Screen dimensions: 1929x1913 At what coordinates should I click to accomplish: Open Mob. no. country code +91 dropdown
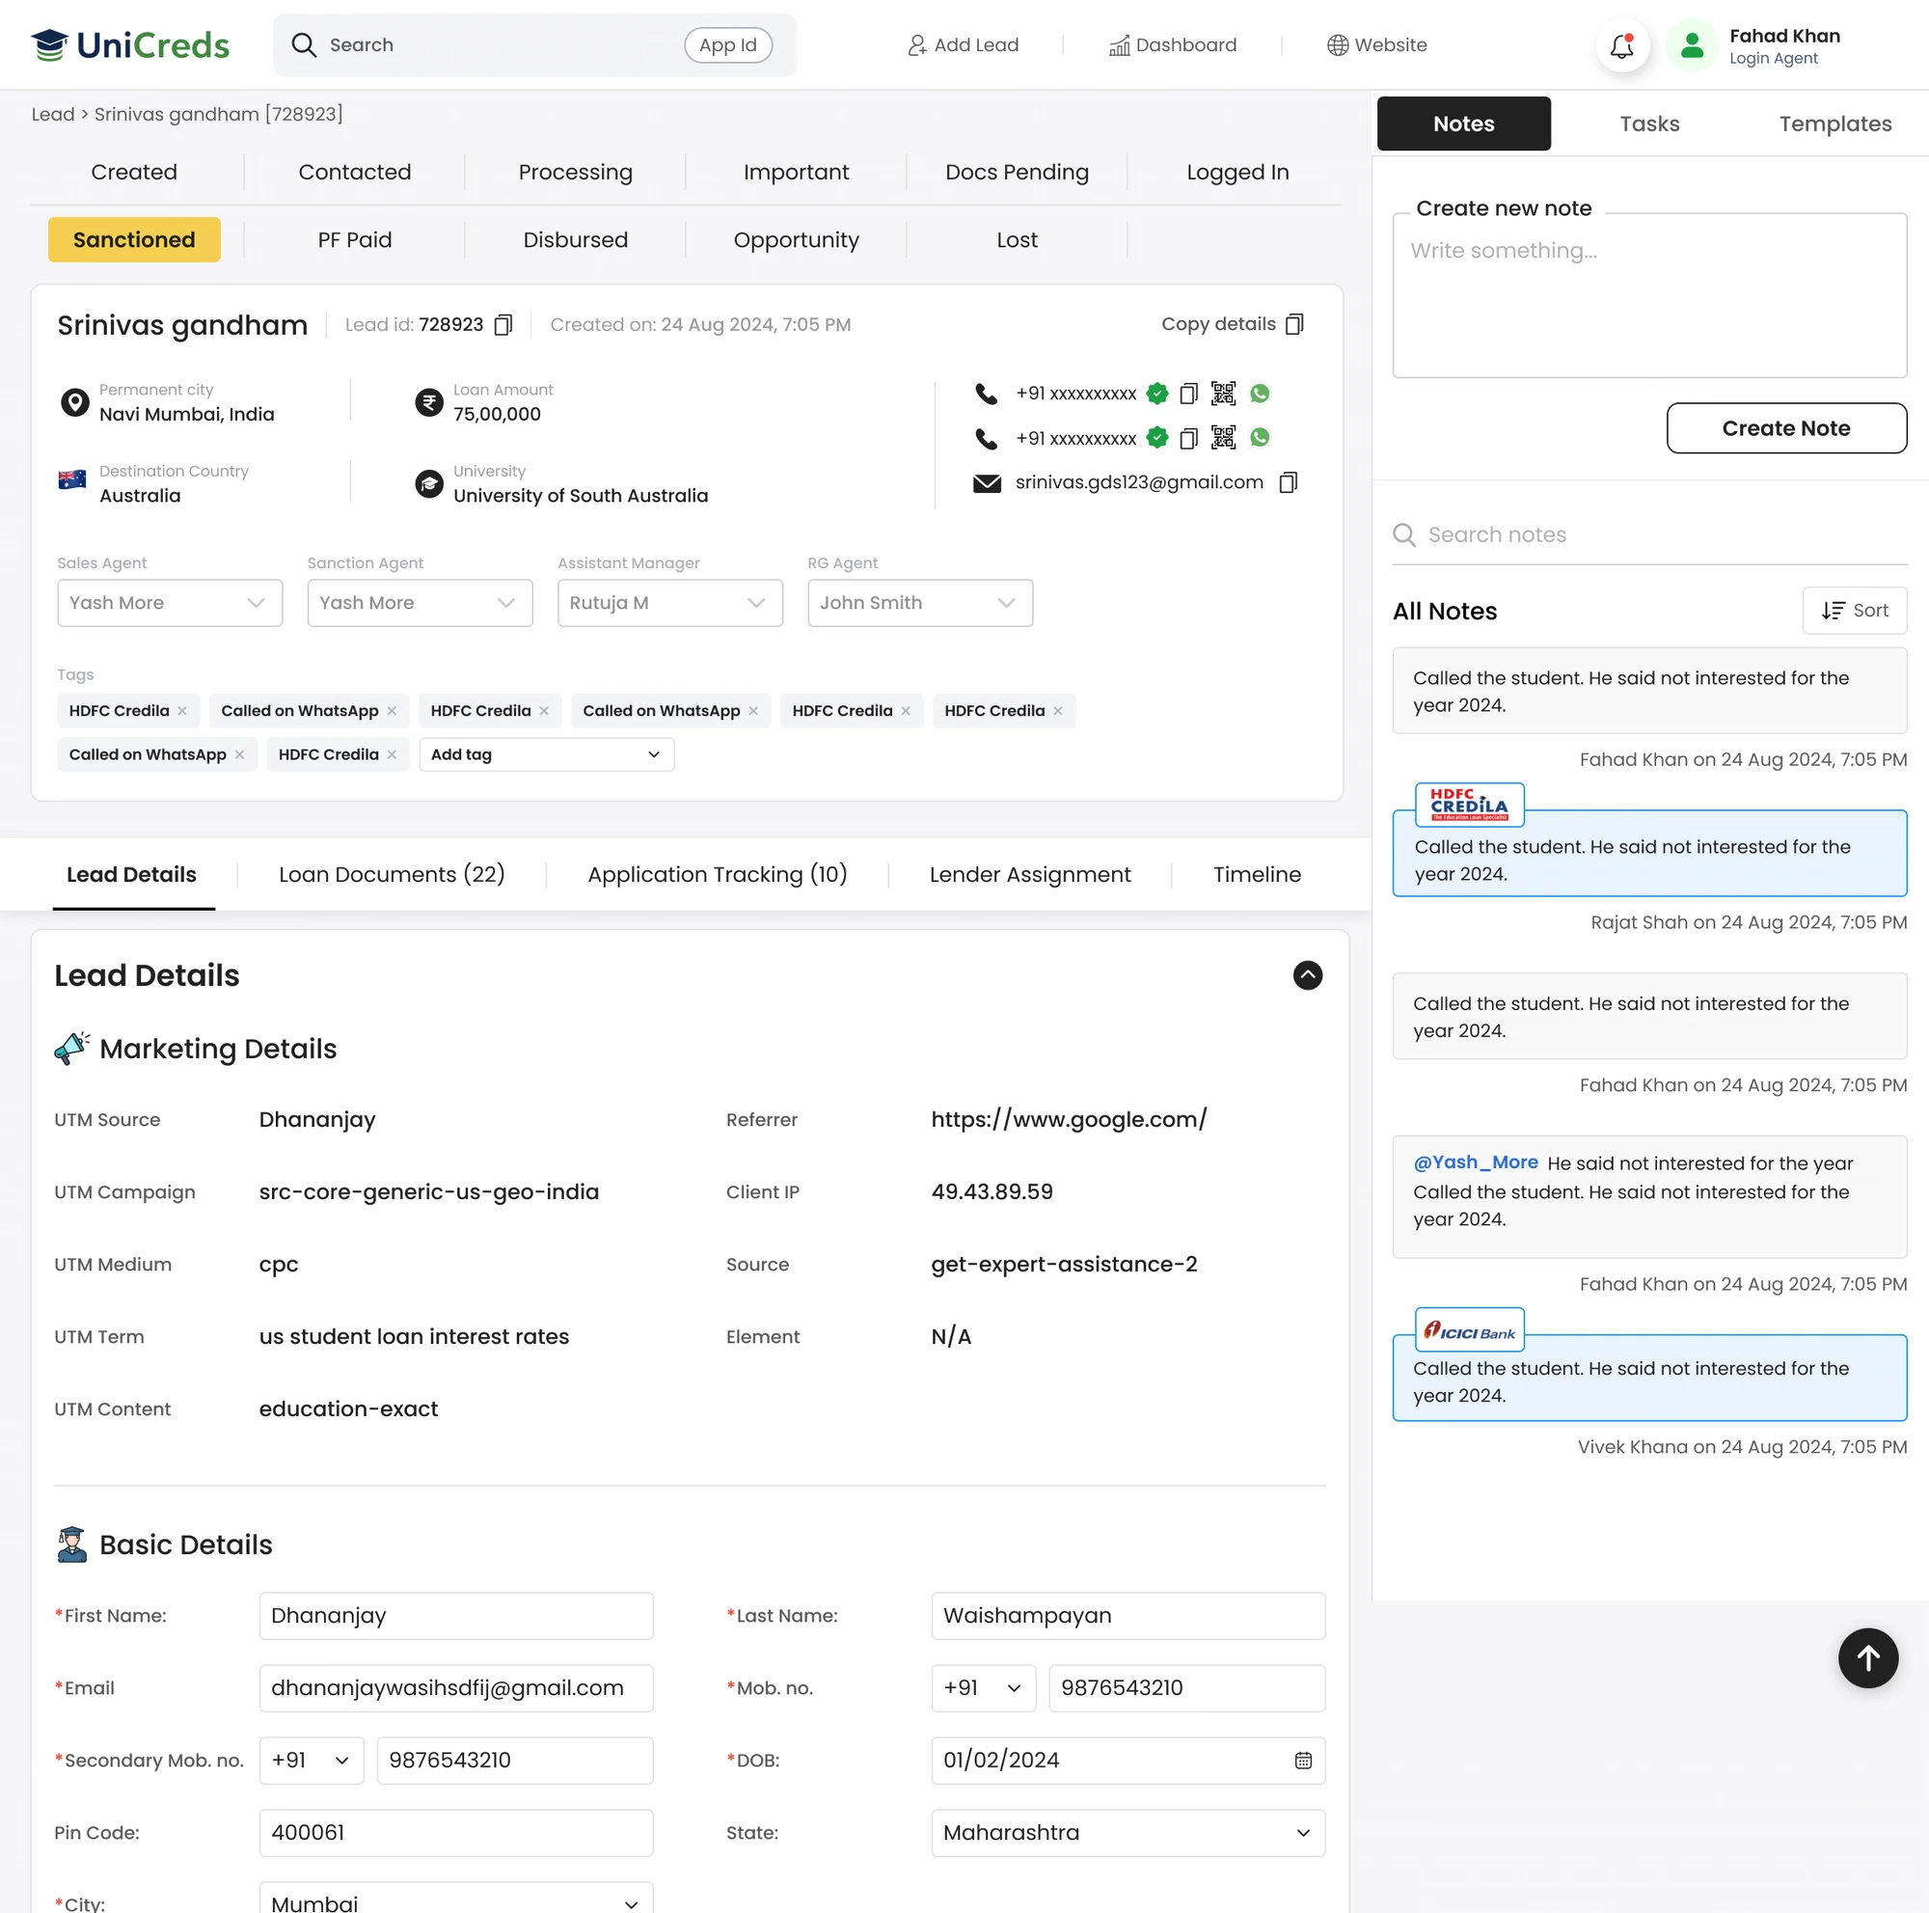(984, 1687)
